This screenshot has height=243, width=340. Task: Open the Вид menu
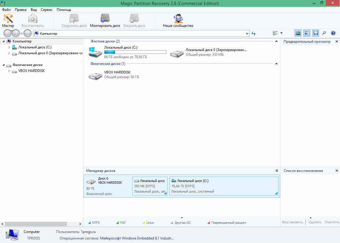[x=34, y=10]
